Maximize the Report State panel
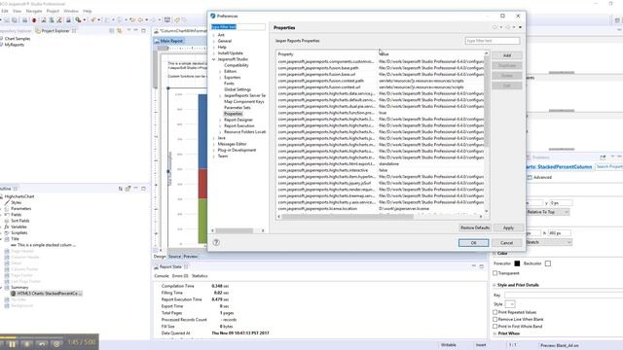This screenshot has height=350, width=623. click(482, 266)
